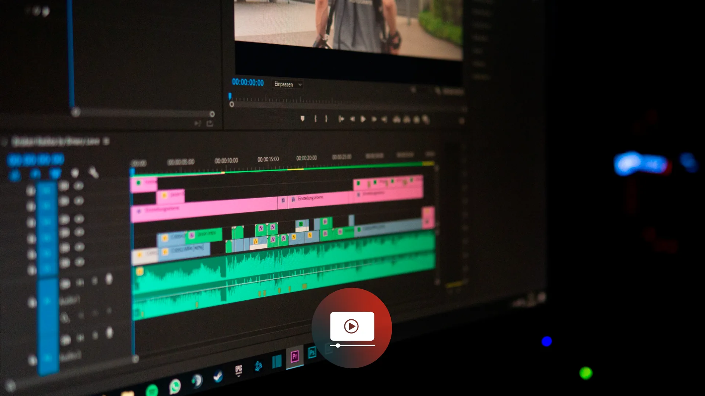Click the Source Monitor scrollbar right handle
705x396 pixels.
click(212, 114)
